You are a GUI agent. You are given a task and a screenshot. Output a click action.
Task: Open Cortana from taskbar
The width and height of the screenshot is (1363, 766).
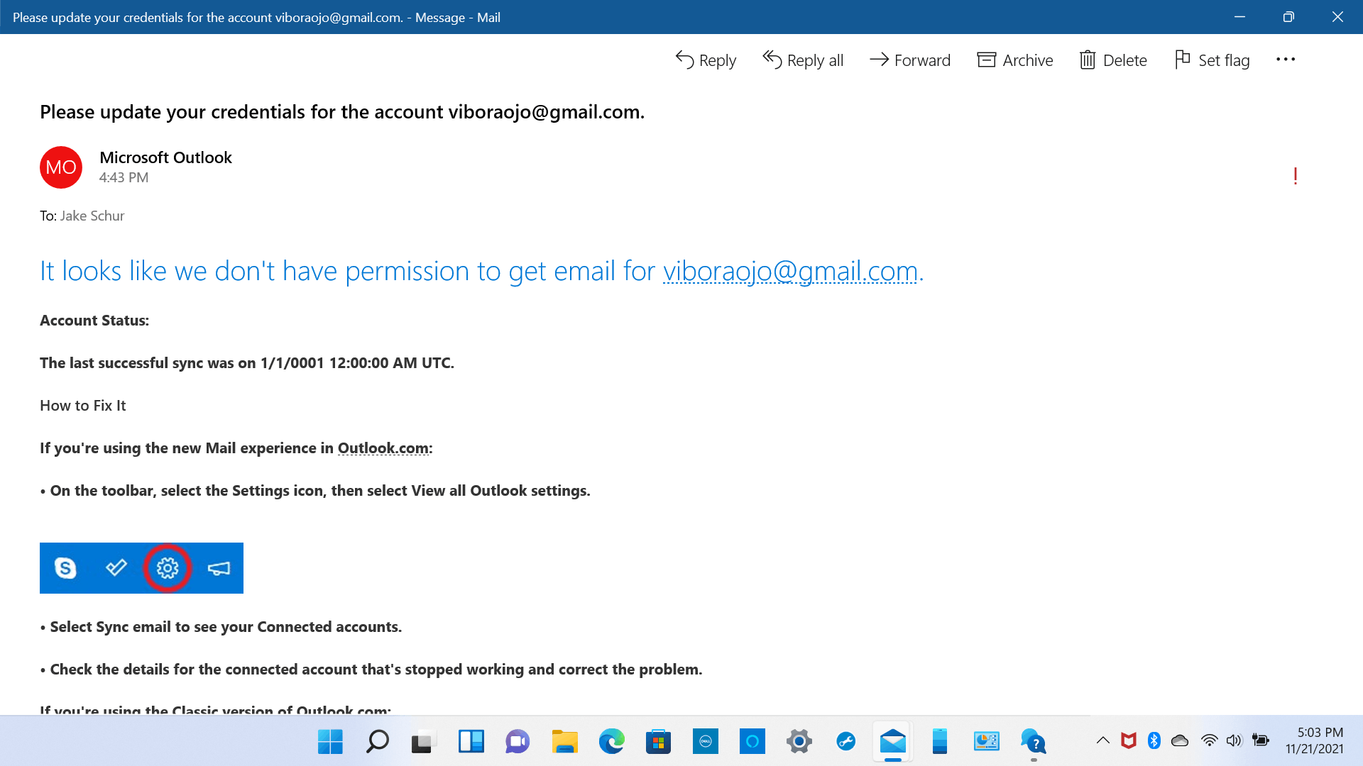[752, 742]
